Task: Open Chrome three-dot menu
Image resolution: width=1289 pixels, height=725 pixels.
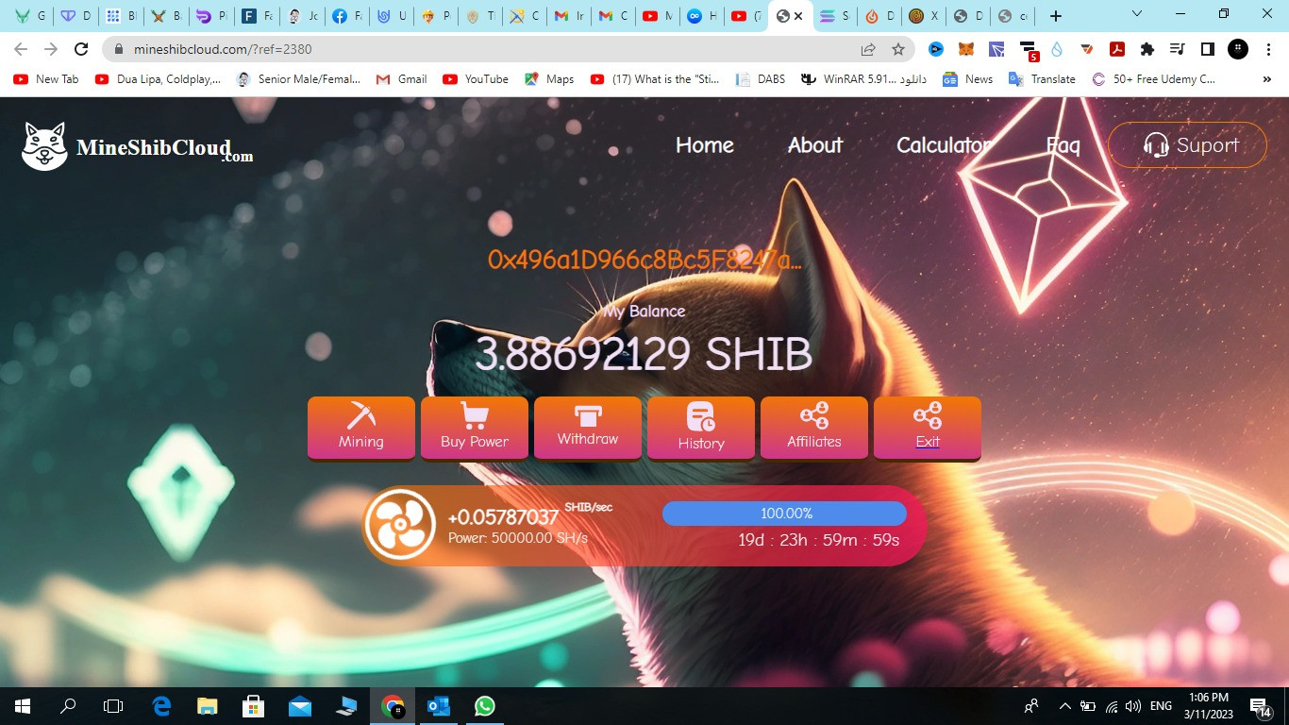Action: coord(1267,49)
